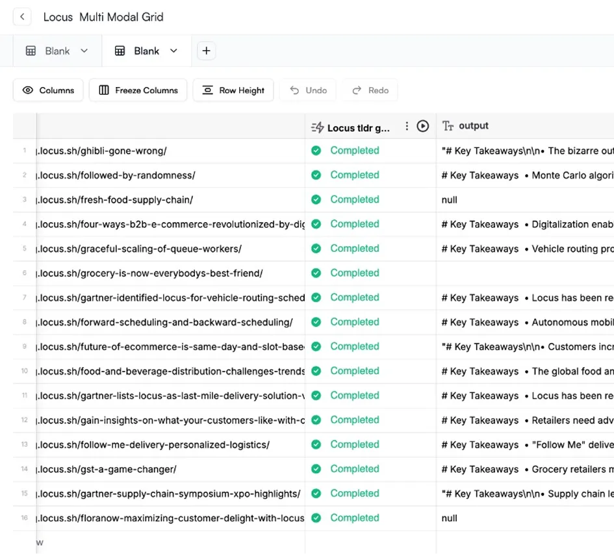This screenshot has height=554, width=614.
Task: Click the Undo button
Action: [x=308, y=90]
